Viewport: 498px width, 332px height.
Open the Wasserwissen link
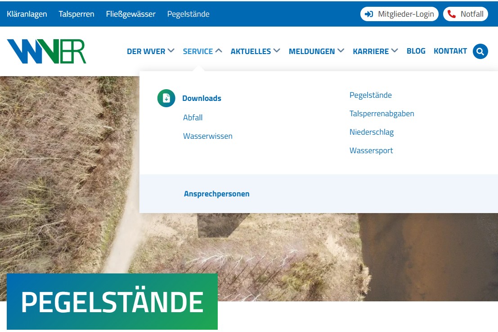[207, 136]
